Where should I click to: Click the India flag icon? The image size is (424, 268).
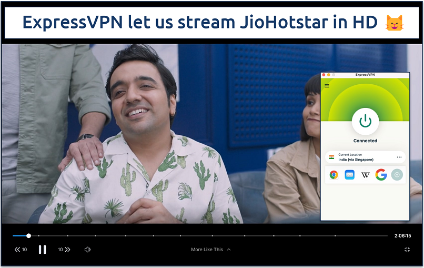click(331, 157)
